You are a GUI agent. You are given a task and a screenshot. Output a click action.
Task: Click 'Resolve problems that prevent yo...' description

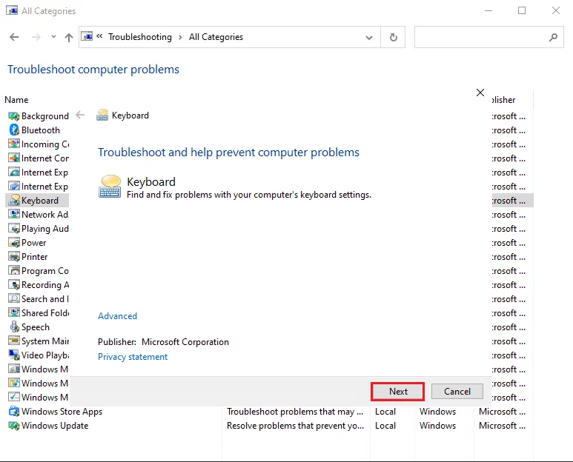[295, 426]
